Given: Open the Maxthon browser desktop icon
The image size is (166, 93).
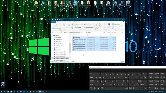Looking at the screenshot, I should pos(75,3).
